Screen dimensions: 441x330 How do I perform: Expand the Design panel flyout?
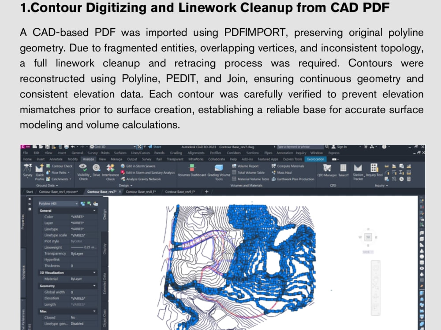point(125,186)
